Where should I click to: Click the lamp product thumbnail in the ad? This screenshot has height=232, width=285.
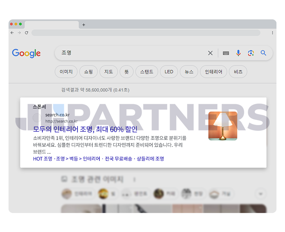click(223, 126)
